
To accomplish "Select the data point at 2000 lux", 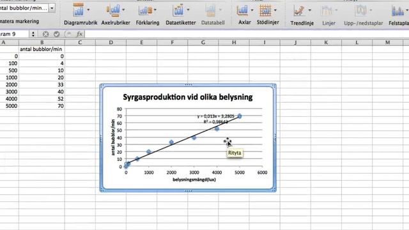I will (171, 142).
